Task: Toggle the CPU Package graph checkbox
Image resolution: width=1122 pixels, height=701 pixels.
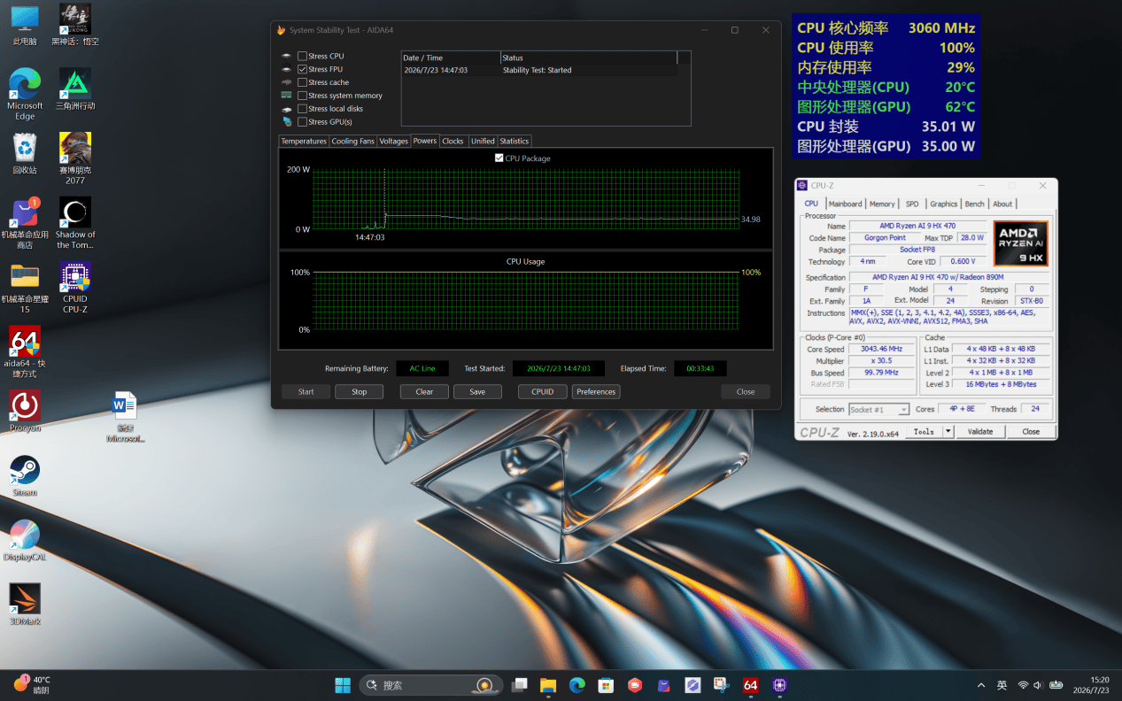Action: (x=499, y=158)
